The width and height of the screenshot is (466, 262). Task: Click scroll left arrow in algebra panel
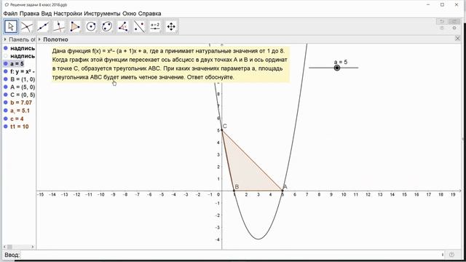4,247
